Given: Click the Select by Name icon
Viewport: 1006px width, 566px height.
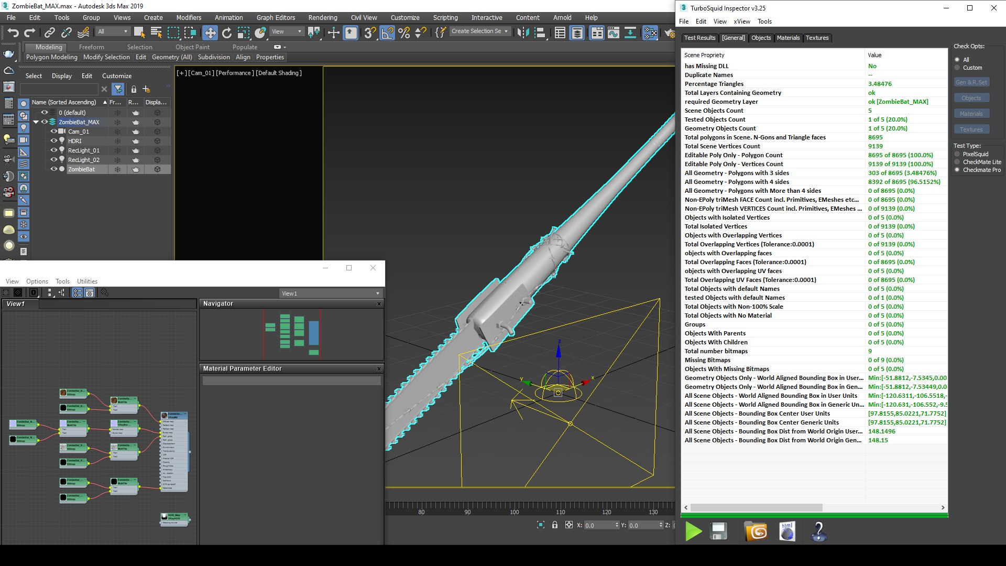Looking at the screenshot, I should 156,32.
